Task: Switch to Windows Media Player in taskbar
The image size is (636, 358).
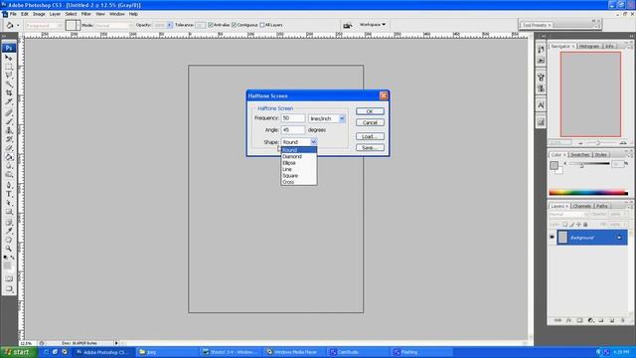Action: [x=294, y=352]
